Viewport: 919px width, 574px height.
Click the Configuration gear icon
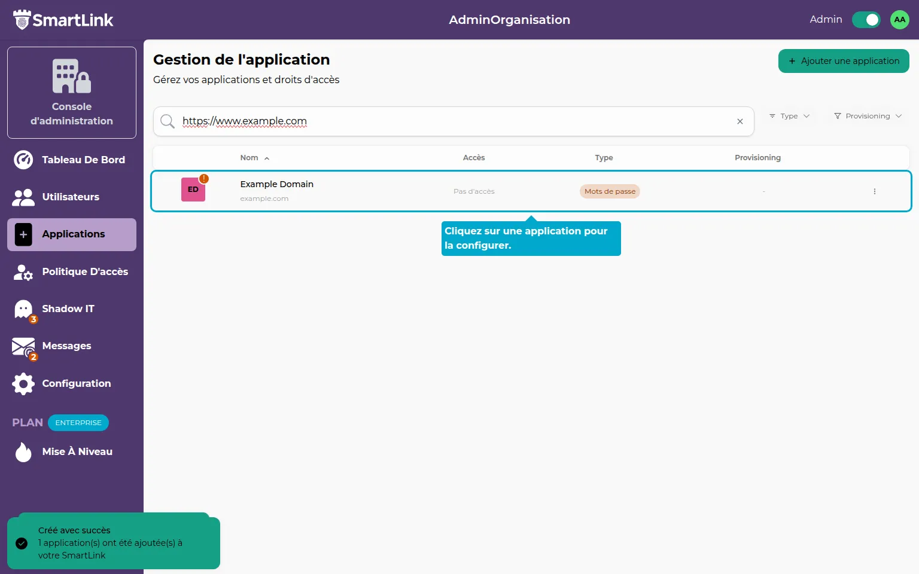coord(23,384)
